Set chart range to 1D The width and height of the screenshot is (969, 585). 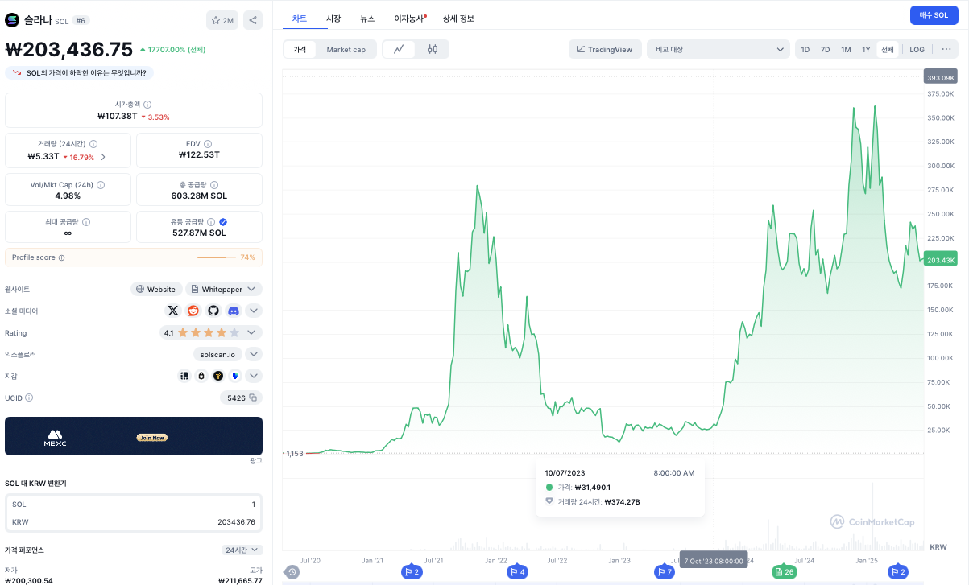pos(805,49)
